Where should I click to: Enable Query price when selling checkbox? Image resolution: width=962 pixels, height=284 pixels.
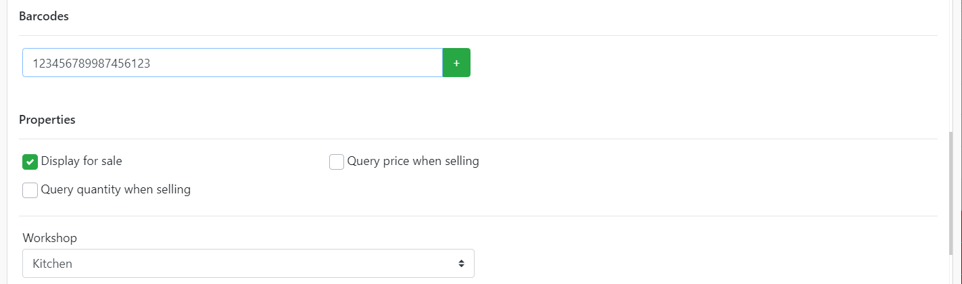(337, 162)
